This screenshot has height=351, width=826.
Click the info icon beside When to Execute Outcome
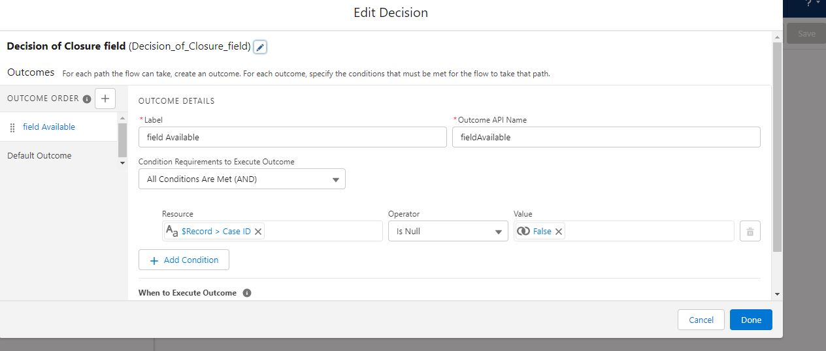point(247,293)
